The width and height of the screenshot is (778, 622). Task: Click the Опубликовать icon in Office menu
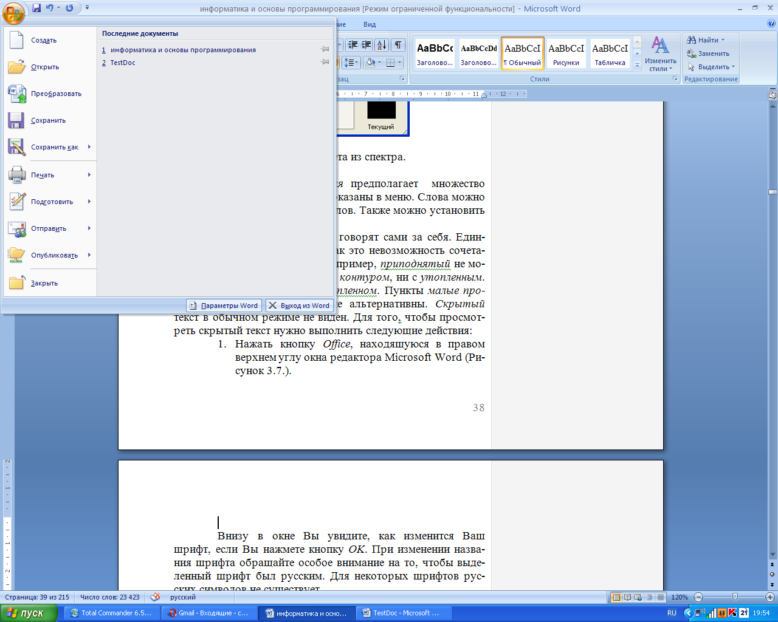16,255
